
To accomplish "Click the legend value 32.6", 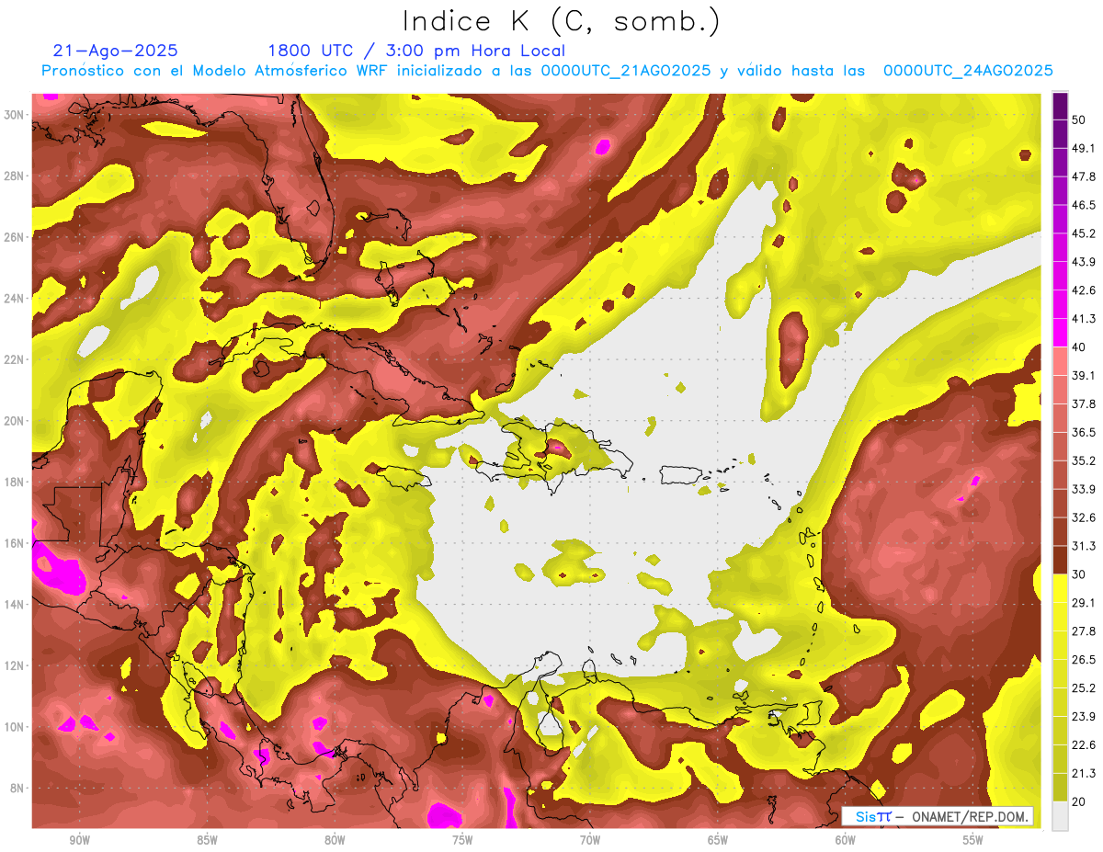I will pos(1084,517).
